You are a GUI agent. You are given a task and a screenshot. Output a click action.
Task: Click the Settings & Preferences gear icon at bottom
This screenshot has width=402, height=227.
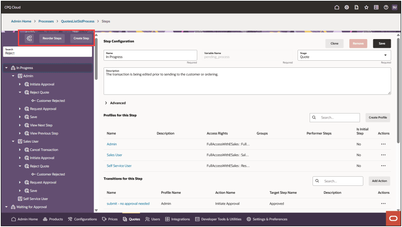(x=249, y=220)
